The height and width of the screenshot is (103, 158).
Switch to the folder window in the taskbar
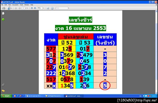54,96
